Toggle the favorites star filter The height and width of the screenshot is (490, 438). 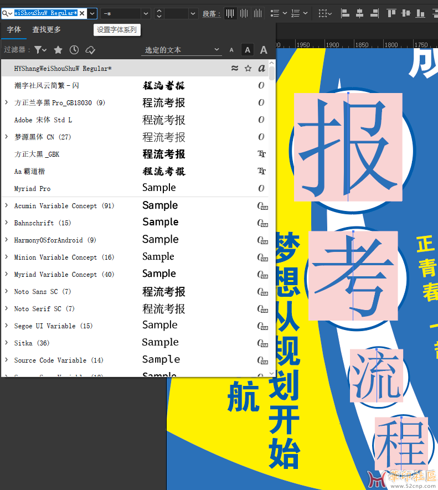(x=58, y=50)
